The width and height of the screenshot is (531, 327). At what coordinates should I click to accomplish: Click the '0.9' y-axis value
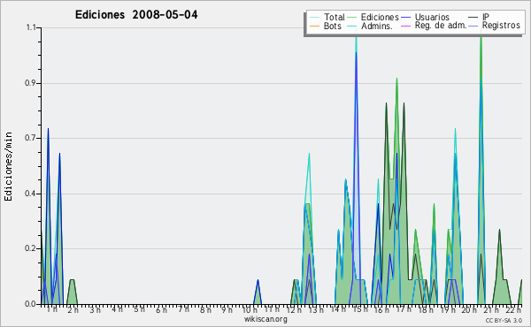pos(30,83)
